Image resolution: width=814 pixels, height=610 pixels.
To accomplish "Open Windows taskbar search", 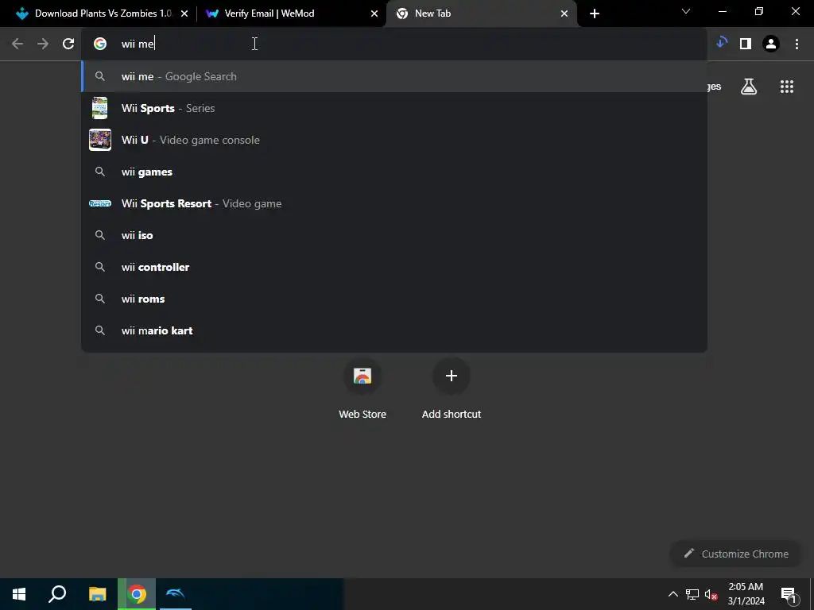I will pyautogui.click(x=57, y=594).
